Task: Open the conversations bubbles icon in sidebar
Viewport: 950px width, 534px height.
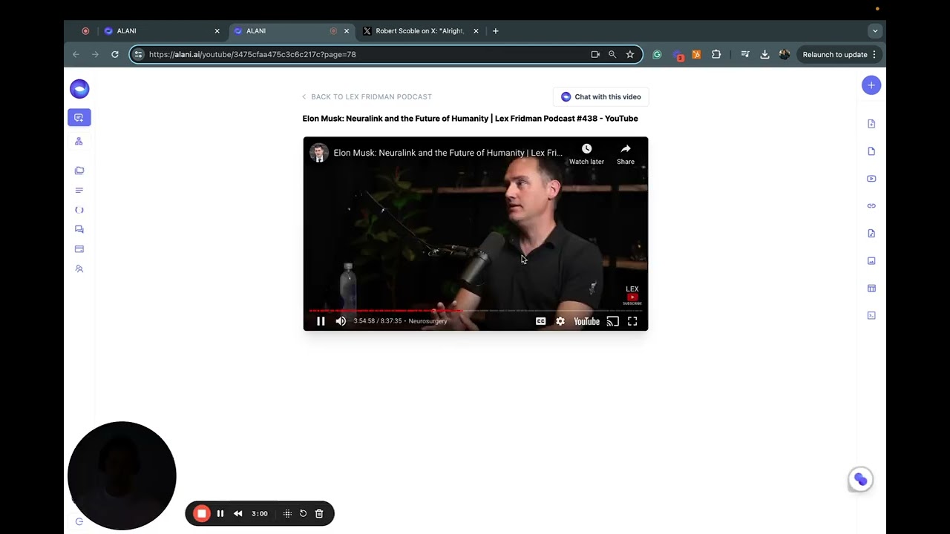Action: 79,229
